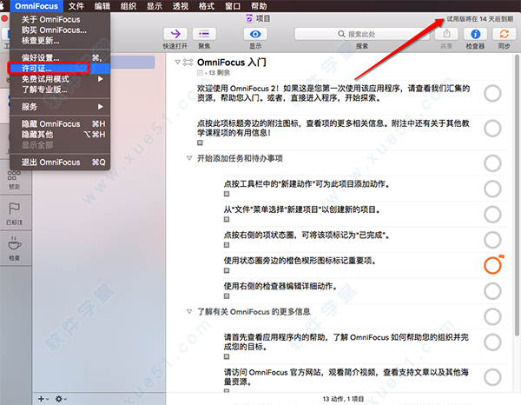Choose 退出 OmniFocus menu entry
521x405 pixels.
(60, 163)
